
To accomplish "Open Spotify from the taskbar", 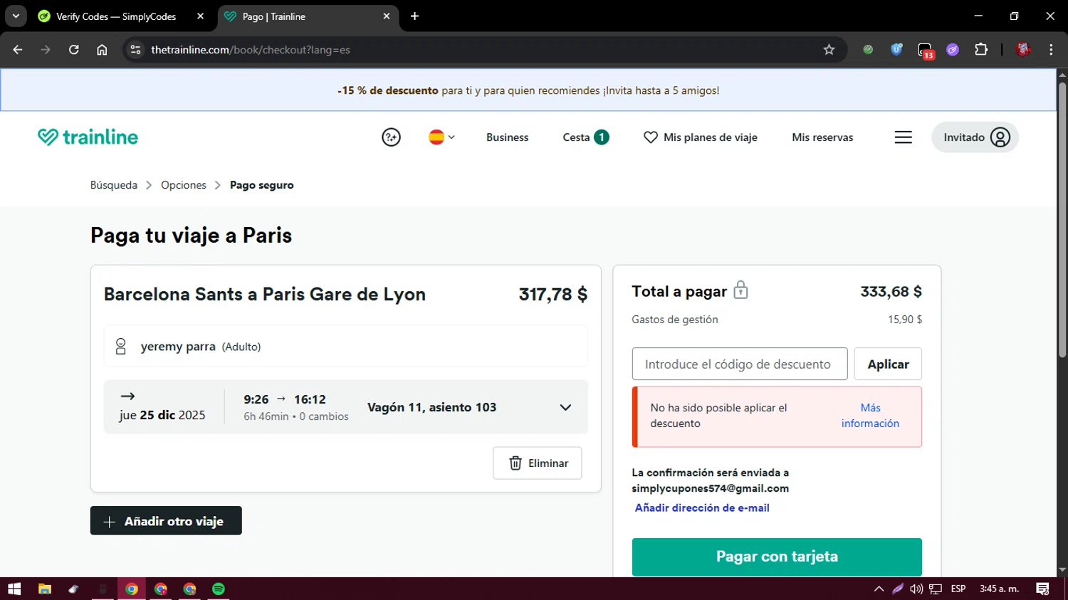I will [x=219, y=589].
